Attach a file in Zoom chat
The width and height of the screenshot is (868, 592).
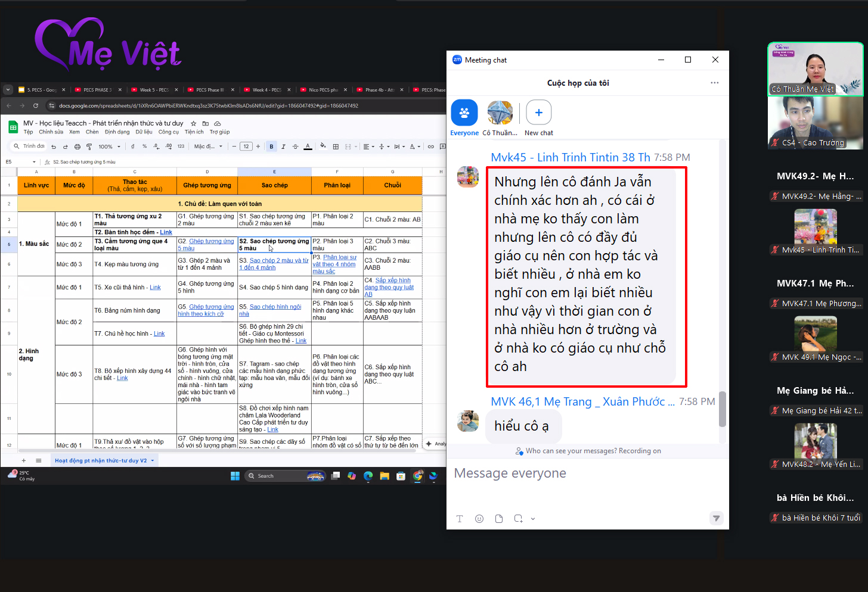pos(499,519)
